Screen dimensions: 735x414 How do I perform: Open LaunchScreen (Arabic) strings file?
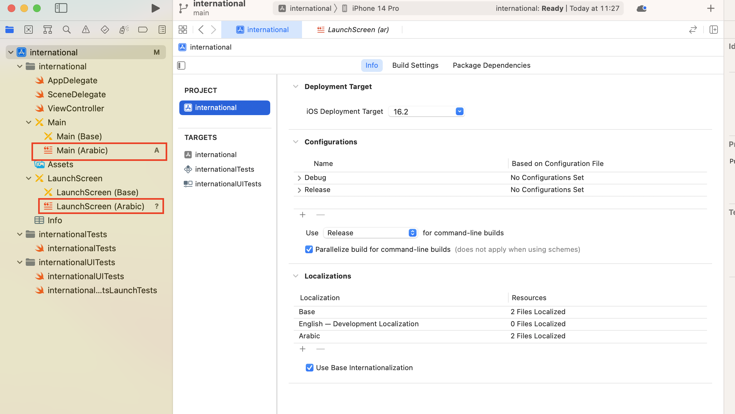coord(101,206)
